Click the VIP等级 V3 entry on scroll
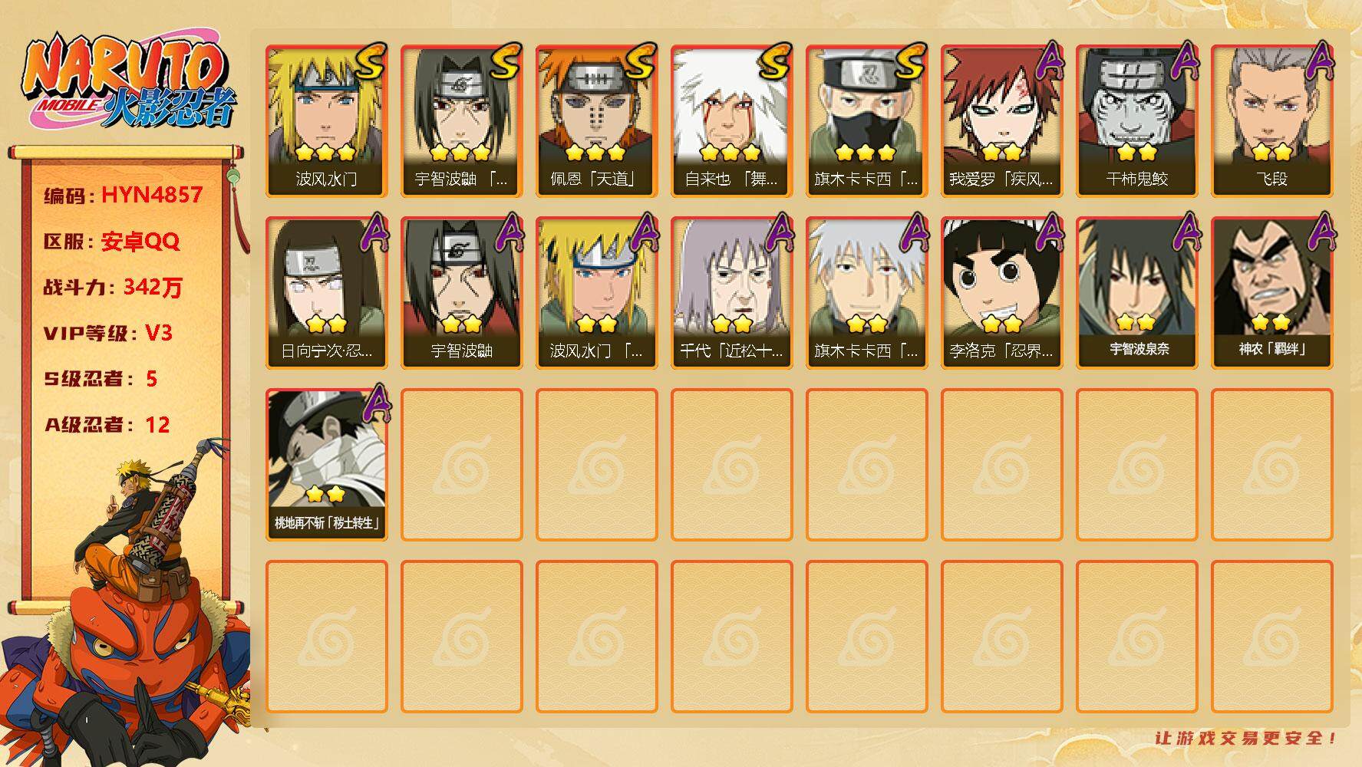The height and width of the screenshot is (767, 1362). pos(107,333)
